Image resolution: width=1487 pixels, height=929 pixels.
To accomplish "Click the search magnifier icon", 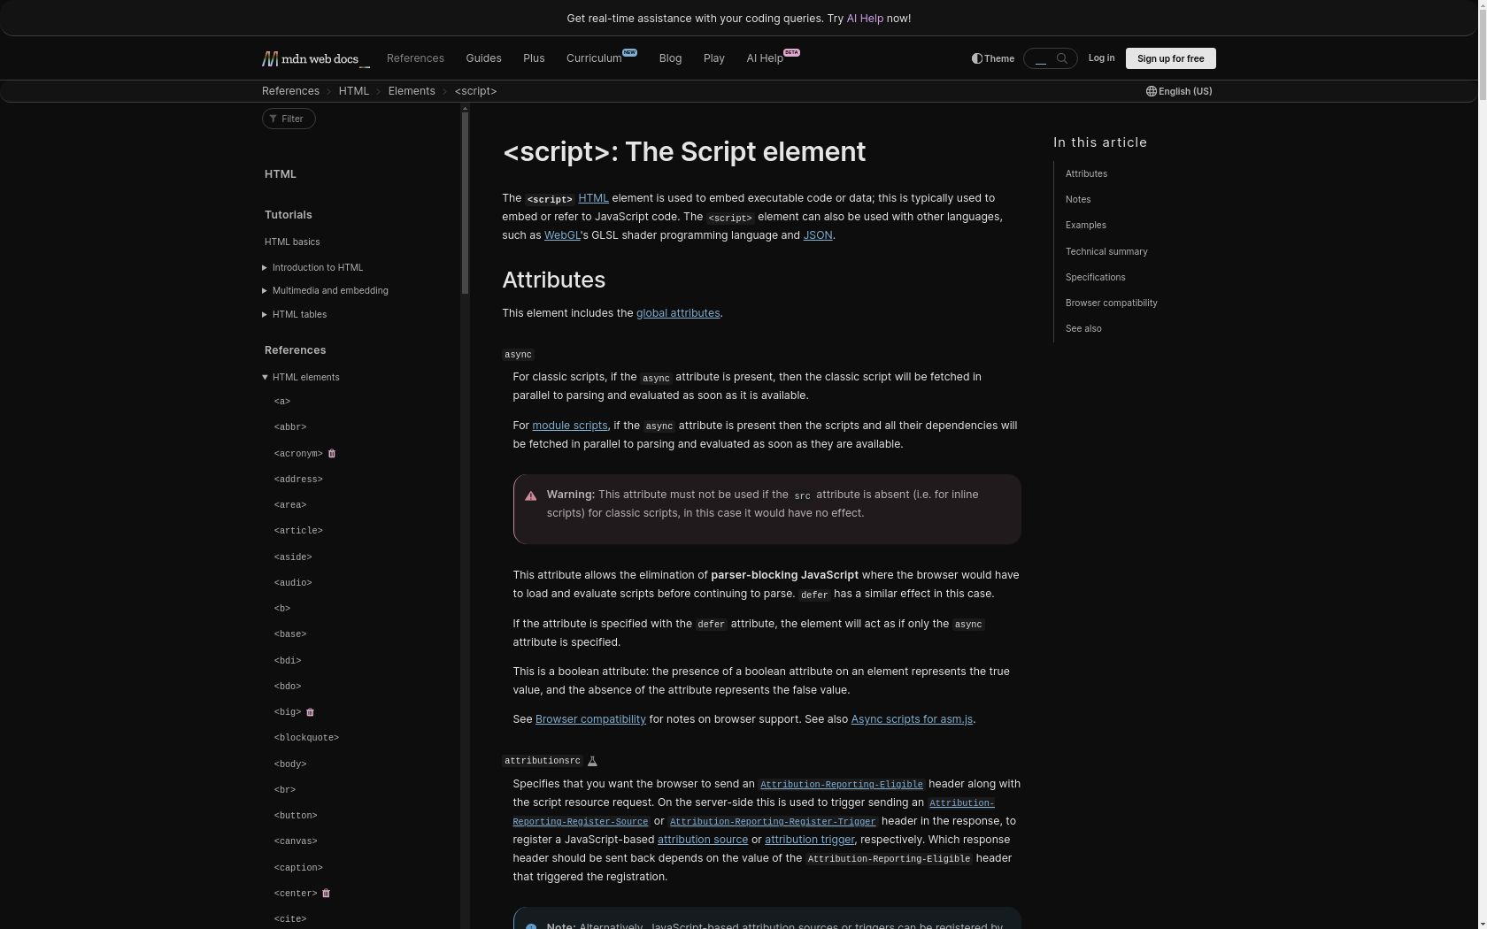I will tap(1062, 58).
